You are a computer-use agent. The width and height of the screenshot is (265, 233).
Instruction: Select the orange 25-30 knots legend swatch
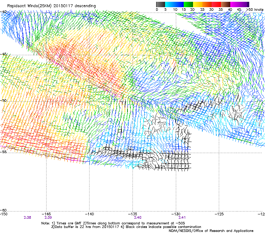[207, 4]
